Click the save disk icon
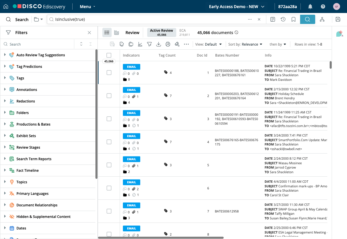 tap(338, 19)
